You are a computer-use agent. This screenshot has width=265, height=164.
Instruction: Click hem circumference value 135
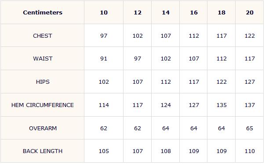point(221,105)
